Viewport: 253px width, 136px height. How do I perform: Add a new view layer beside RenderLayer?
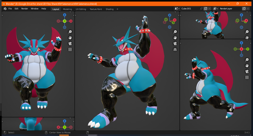[244, 9]
